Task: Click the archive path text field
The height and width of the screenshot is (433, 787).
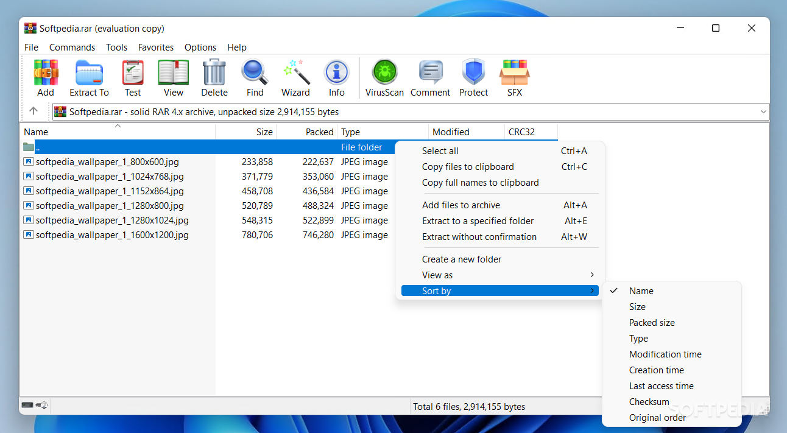Action: 411,111
